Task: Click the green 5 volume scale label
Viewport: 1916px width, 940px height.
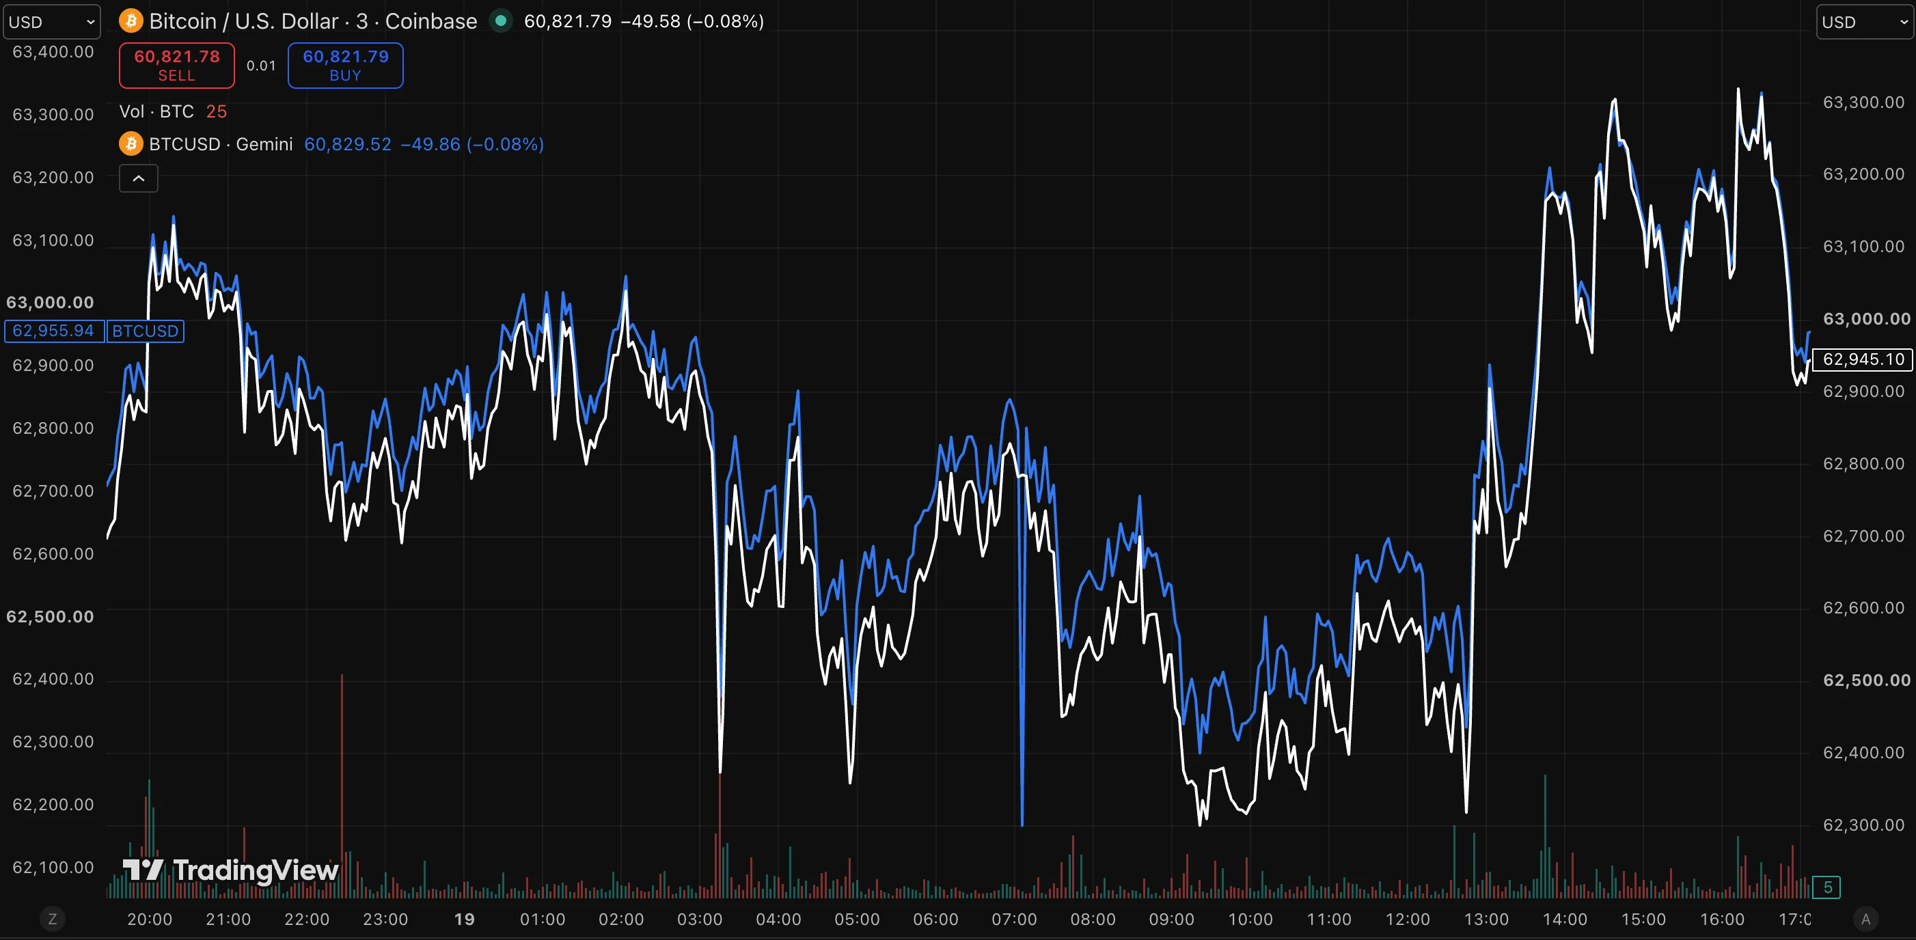Action: pyautogui.click(x=1826, y=887)
